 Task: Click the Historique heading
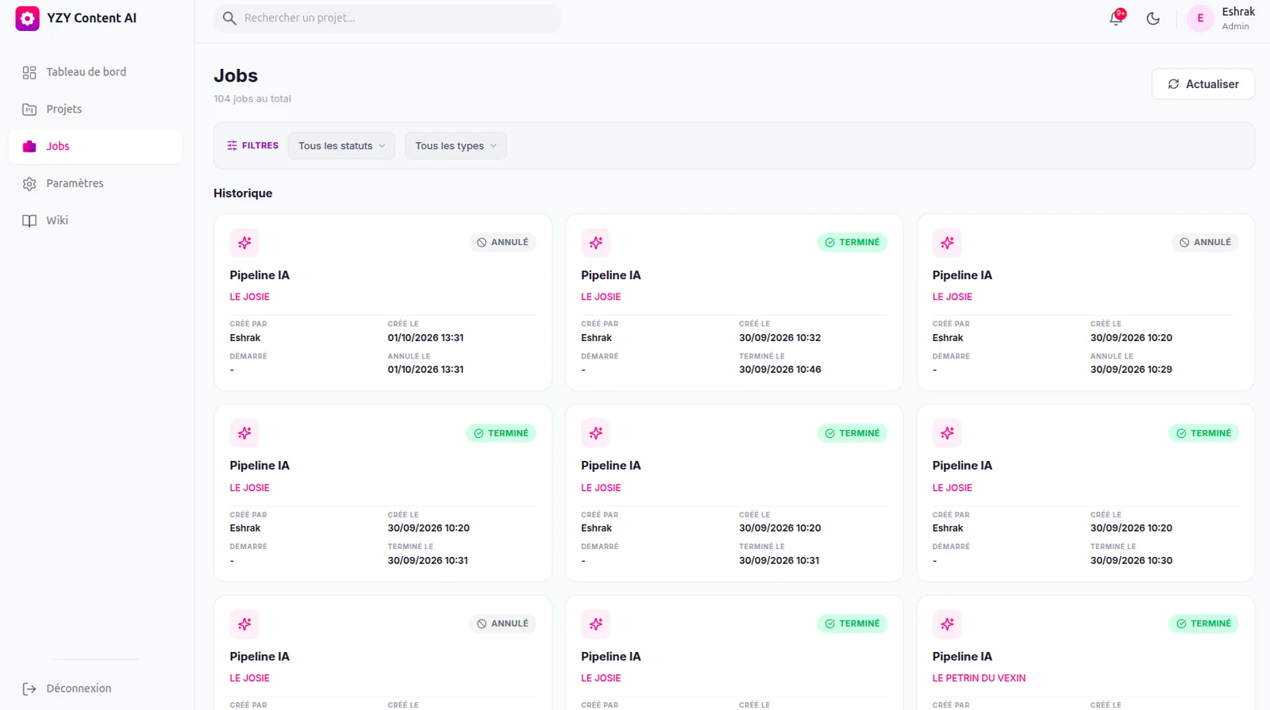243,194
